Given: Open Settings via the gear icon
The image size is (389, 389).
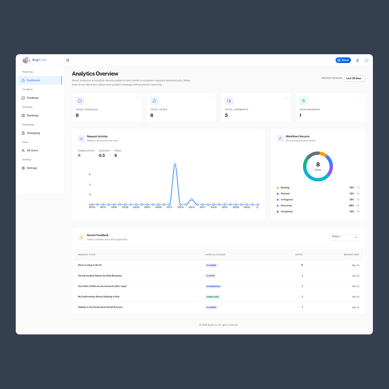Looking at the screenshot, I should tap(23, 168).
